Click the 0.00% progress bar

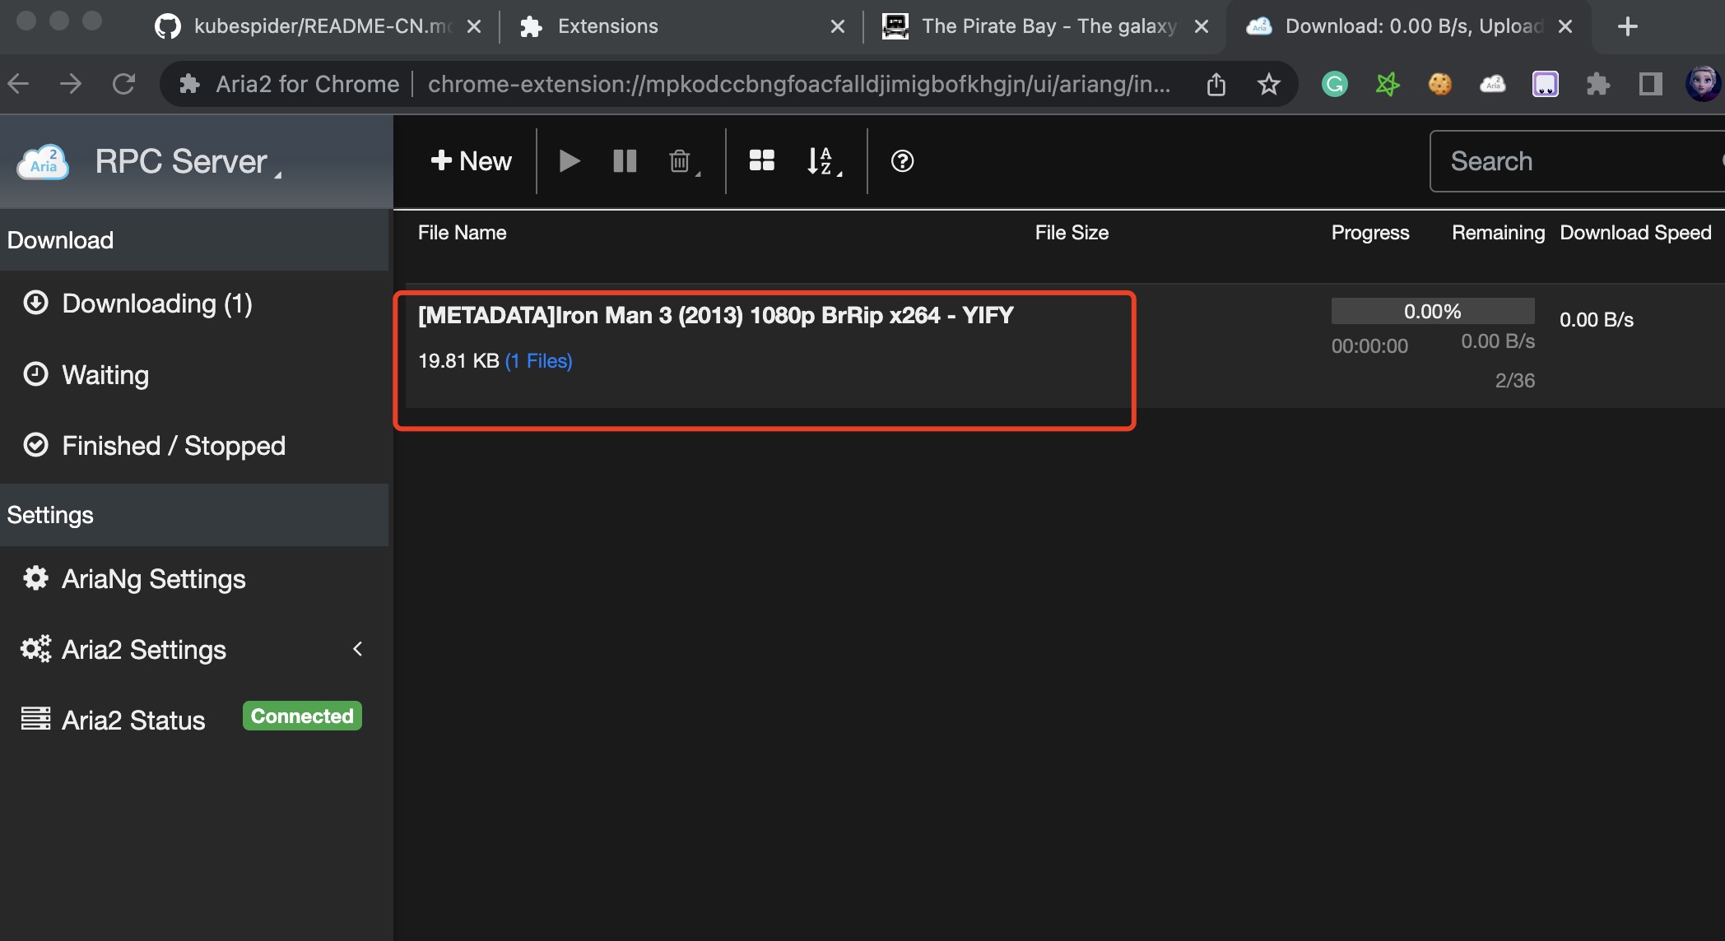click(x=1432, y=311)
